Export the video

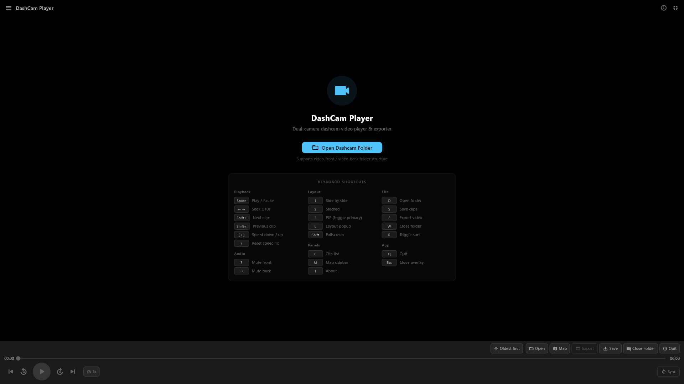click(584, 348)
